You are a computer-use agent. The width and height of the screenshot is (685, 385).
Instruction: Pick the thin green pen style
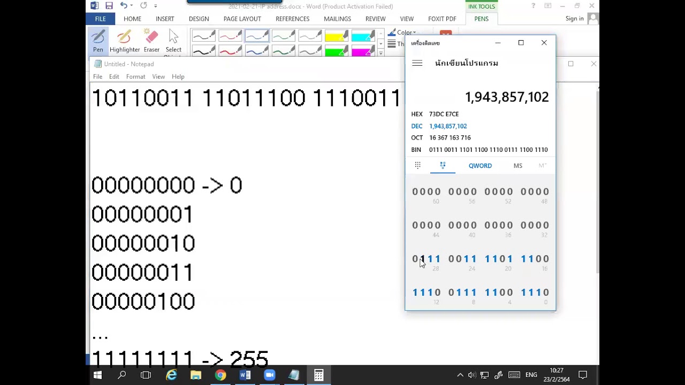[x=284, y=36]
